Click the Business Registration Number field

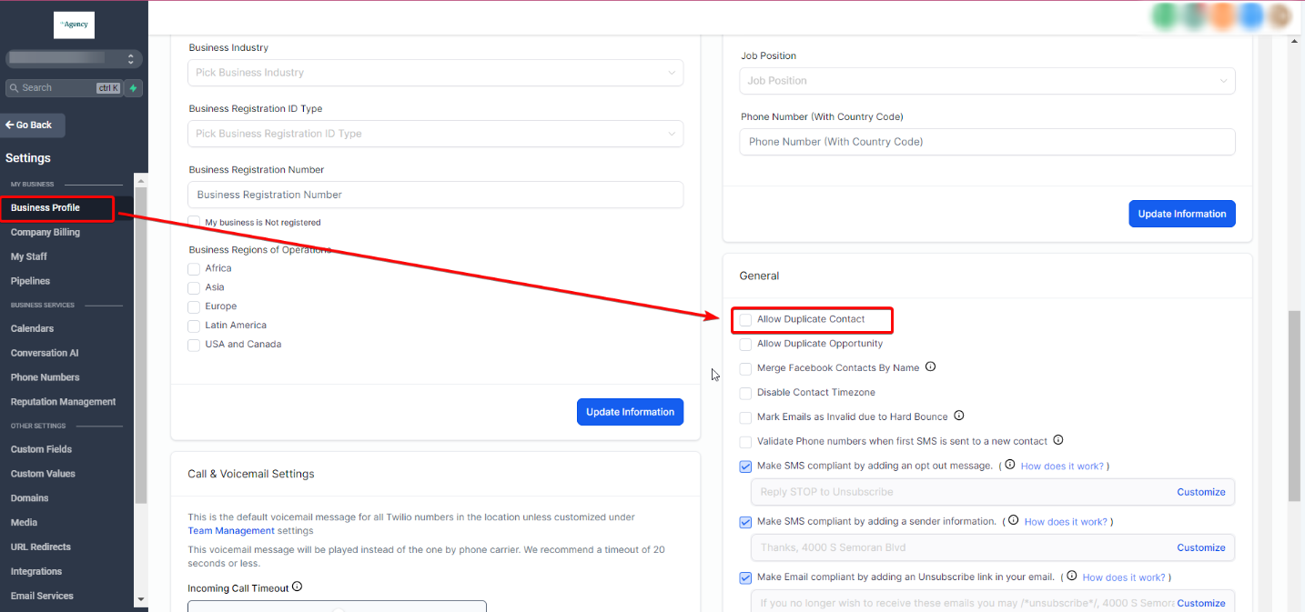click(435, 195)
